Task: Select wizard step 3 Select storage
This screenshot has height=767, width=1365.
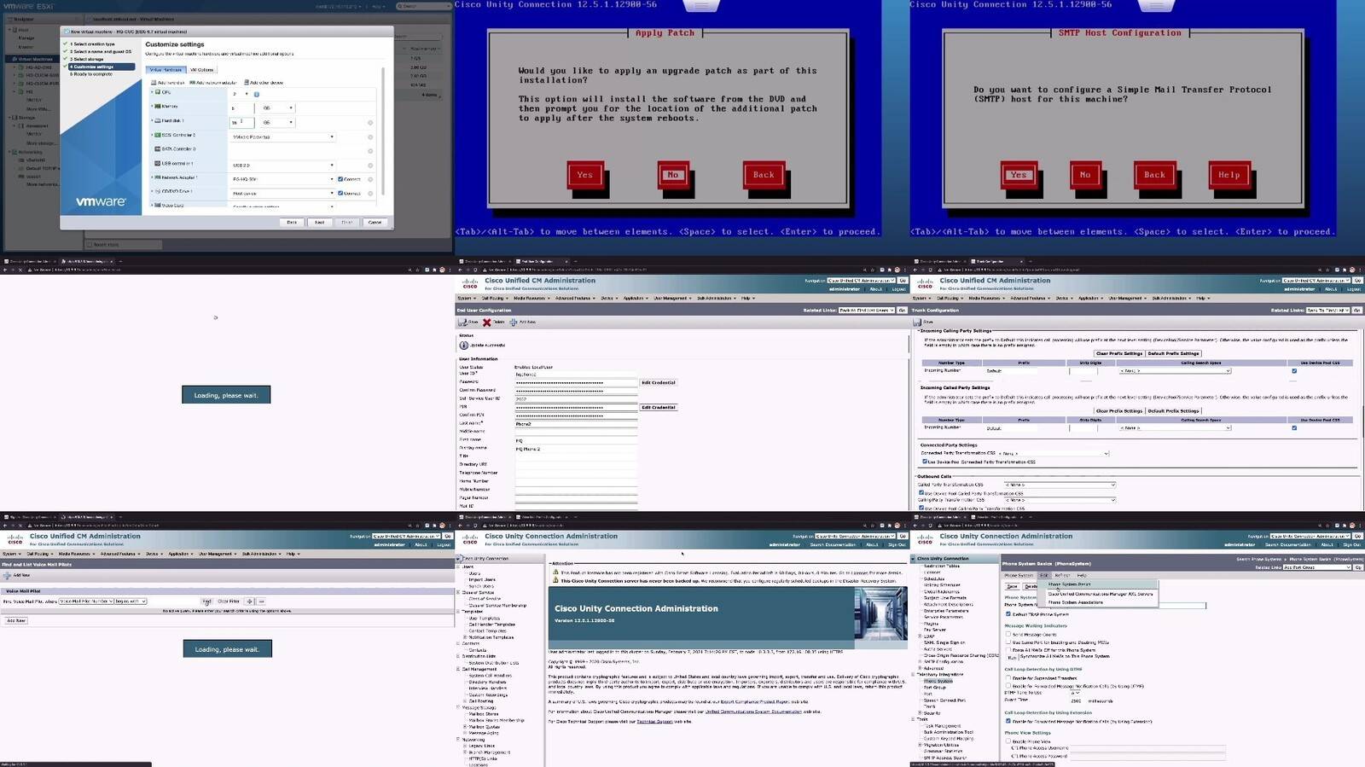Action: 87,59
